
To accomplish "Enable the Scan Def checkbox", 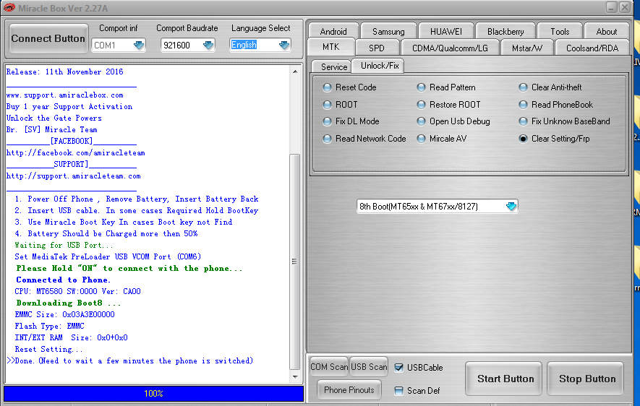I will tap(398, 391).
